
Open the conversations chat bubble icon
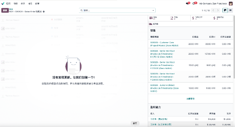coord(187,3)
